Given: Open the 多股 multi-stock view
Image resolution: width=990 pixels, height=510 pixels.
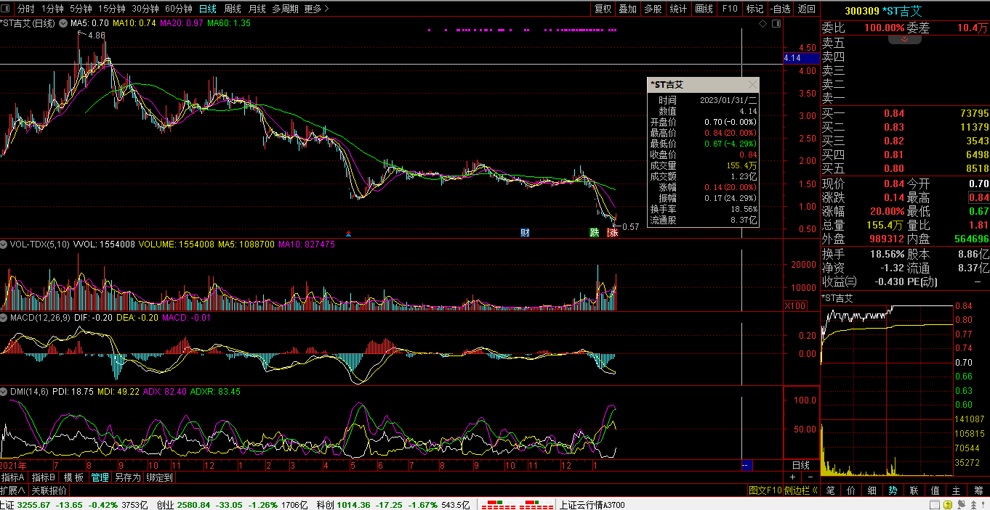Looking at the screenshot, I should tap(653, 9).
